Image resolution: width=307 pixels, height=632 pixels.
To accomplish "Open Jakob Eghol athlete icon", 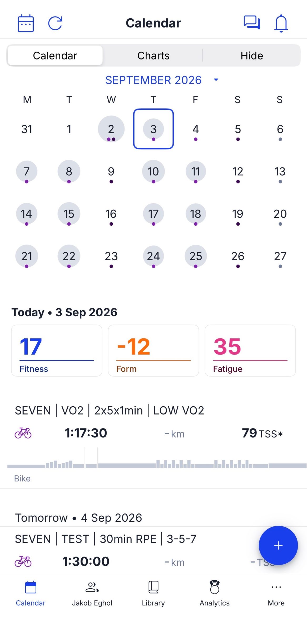I will (x=92, y=587).
